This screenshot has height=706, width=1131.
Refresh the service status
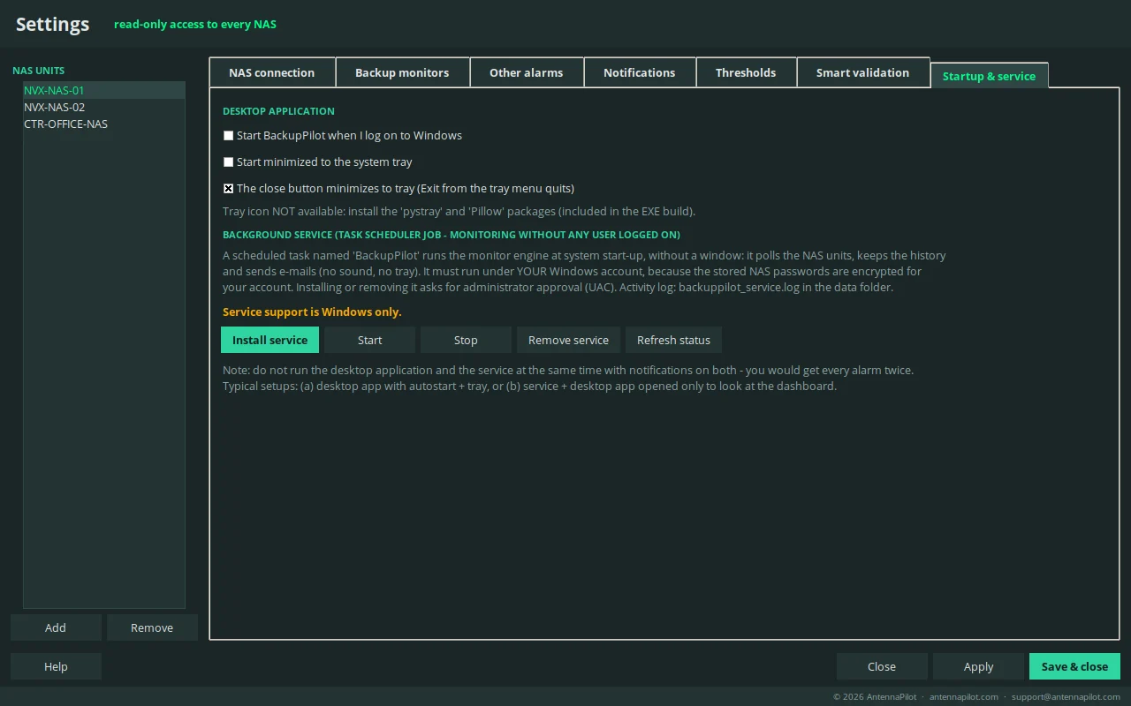point(673,340)
